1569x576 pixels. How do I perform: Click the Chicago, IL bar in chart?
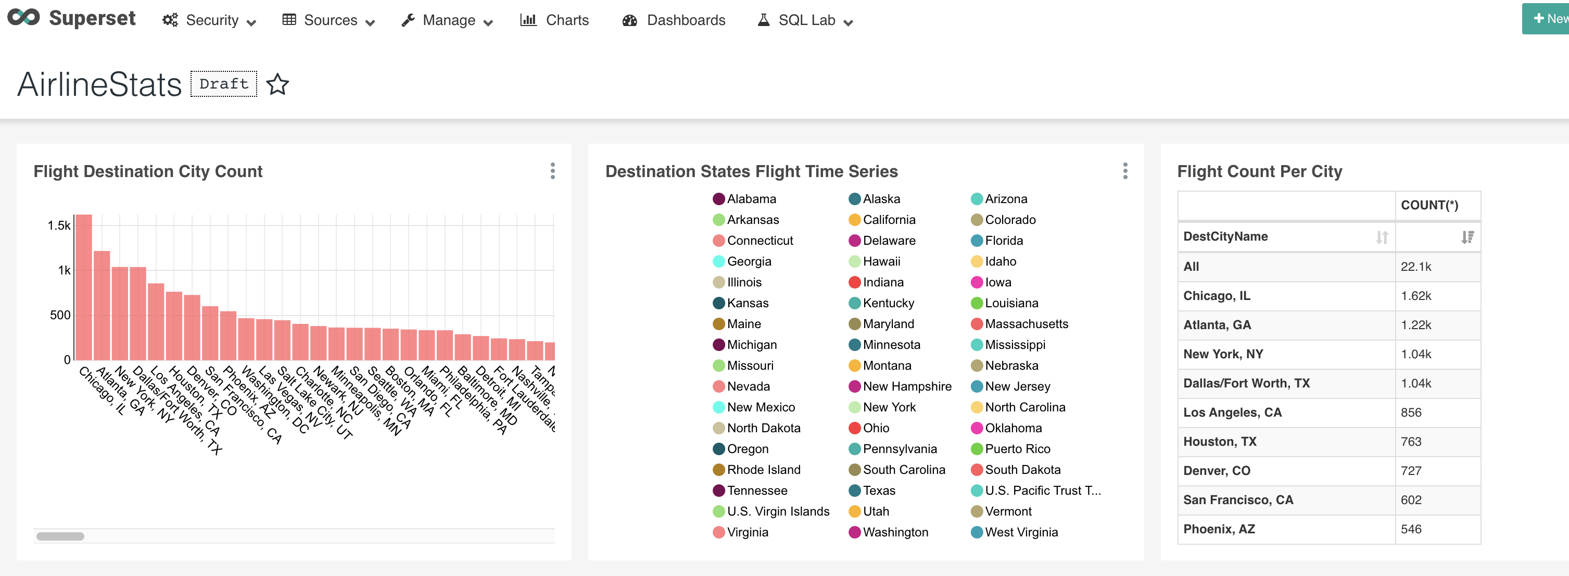[x=83, y=286]
